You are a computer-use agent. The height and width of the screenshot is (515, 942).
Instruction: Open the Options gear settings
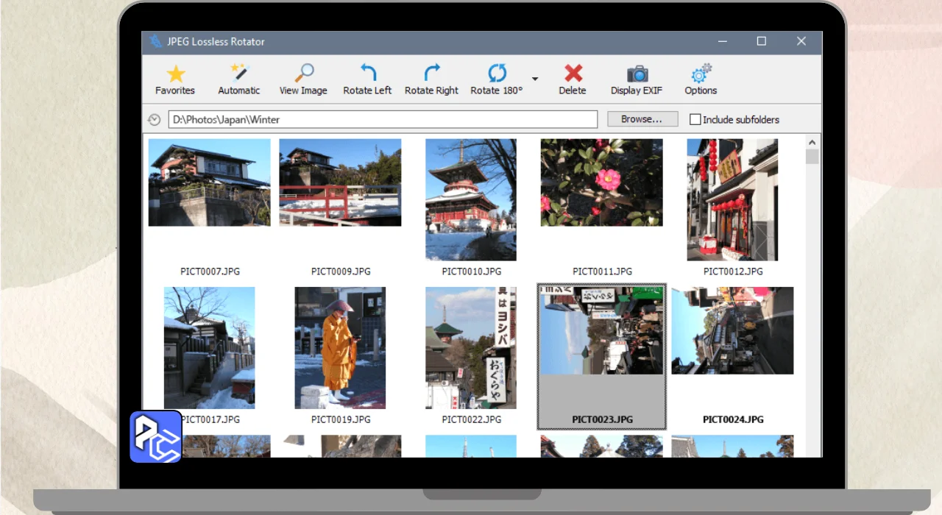701,79
